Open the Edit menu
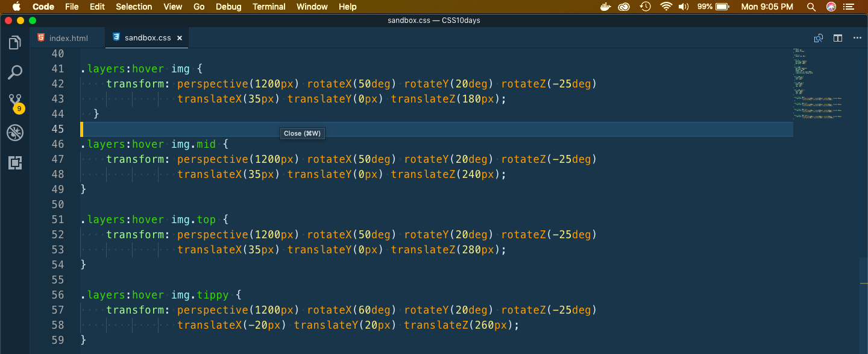868x354 pixels. coord(97,7)
